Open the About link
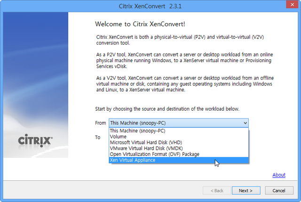 click(279, 175)
